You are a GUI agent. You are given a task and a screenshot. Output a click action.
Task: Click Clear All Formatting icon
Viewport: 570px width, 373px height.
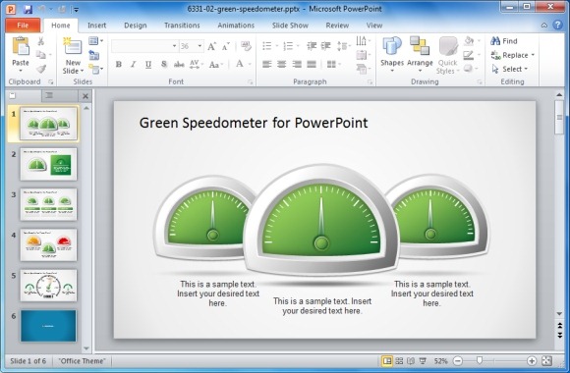pos(246,46)
